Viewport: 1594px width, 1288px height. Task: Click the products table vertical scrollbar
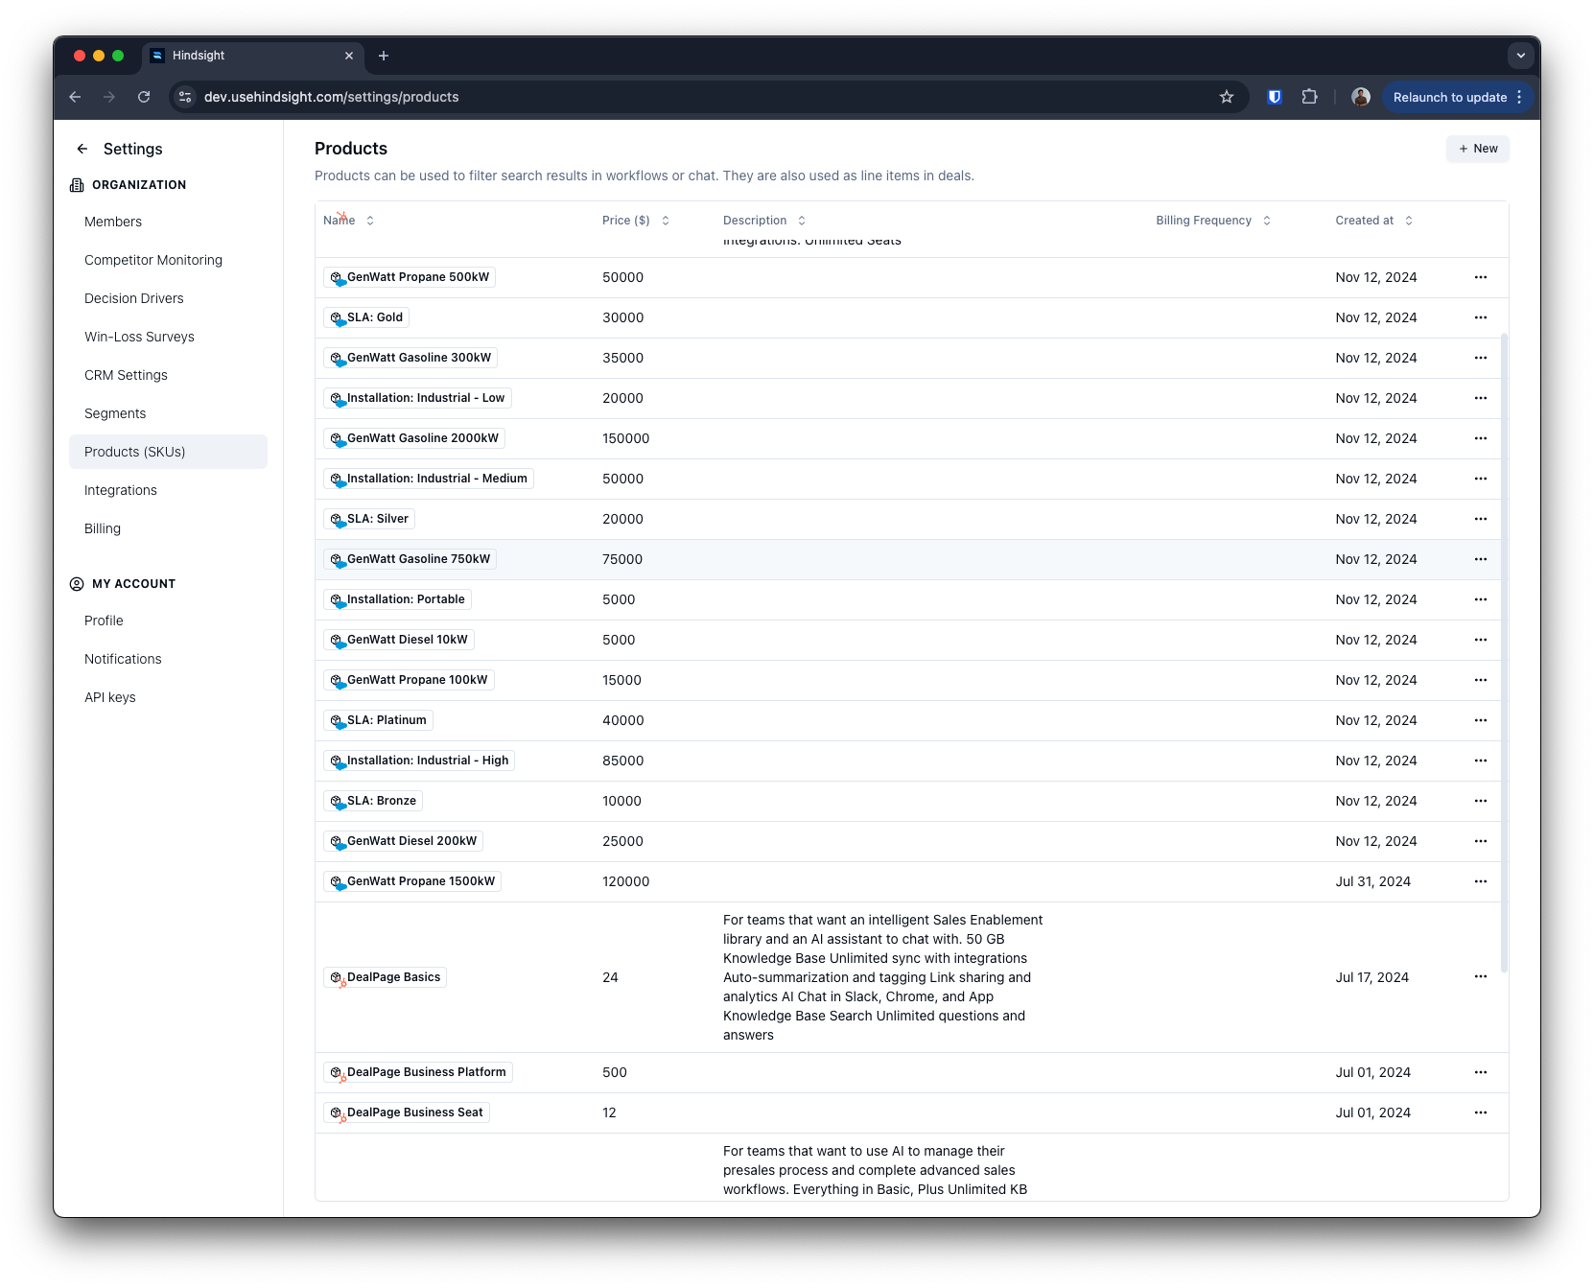1504,652
